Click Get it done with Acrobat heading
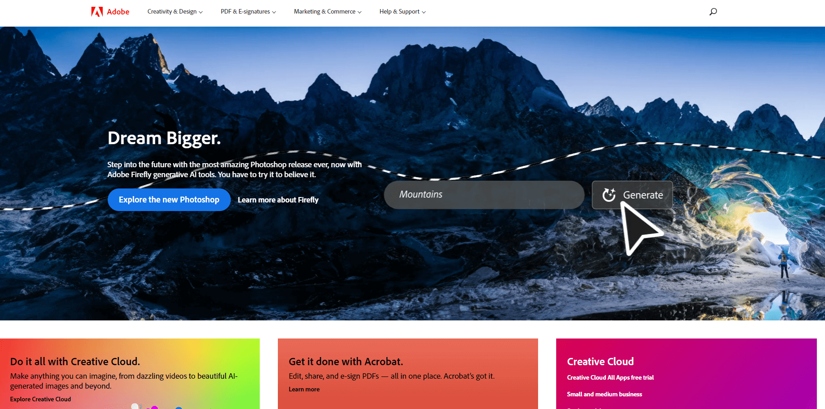Image resolution: width=825 pixels, height=409 pixels. tap(346, 362)
